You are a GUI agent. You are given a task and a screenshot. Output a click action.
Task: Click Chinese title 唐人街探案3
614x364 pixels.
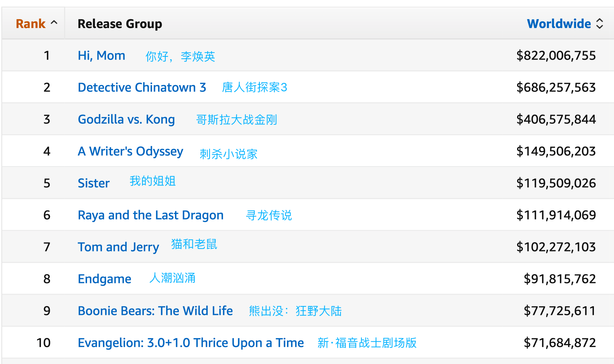[x=254, y=87]
